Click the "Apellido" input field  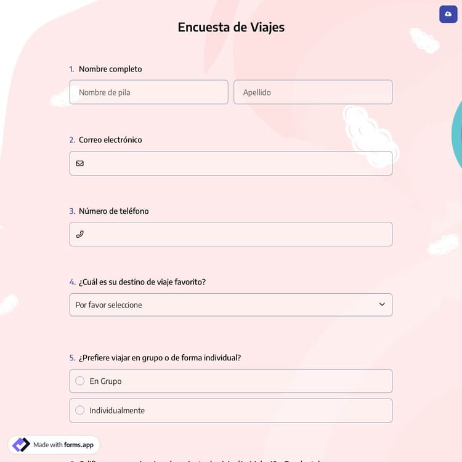tap(313, 92)
